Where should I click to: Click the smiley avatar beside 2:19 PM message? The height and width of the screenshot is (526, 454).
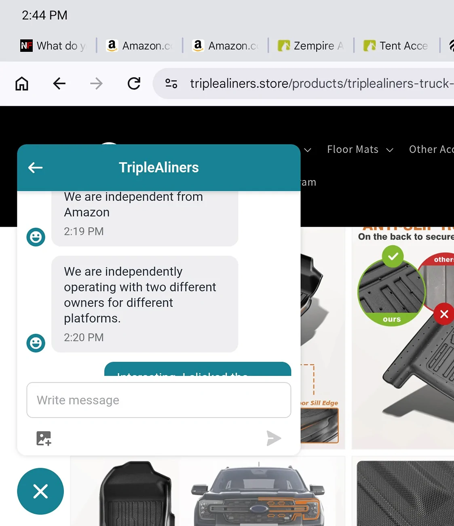[x=36, y=237]
